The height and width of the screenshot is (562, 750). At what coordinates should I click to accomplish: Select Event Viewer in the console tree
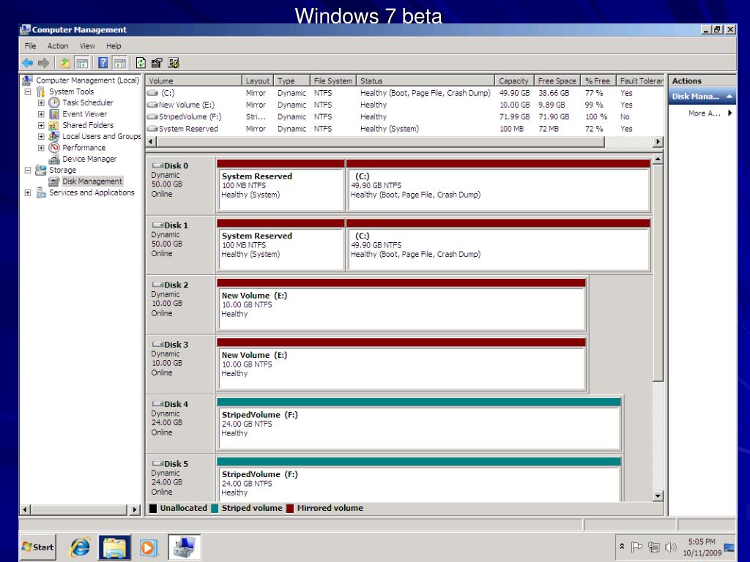click(85, 113)
